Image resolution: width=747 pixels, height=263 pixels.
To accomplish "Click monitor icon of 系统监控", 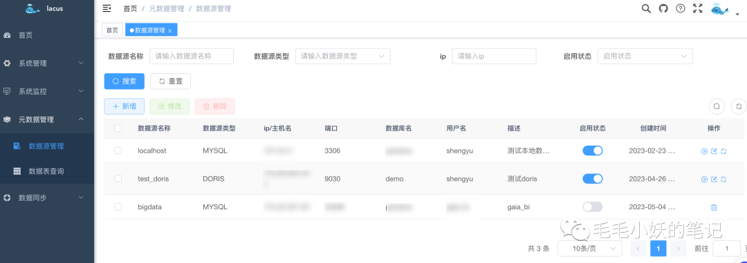I will click(x=7, y=91).
